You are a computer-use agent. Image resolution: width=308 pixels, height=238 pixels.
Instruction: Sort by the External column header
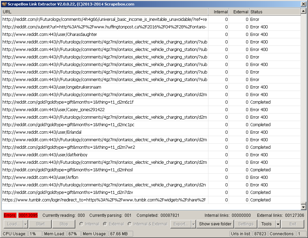[239, 12]
